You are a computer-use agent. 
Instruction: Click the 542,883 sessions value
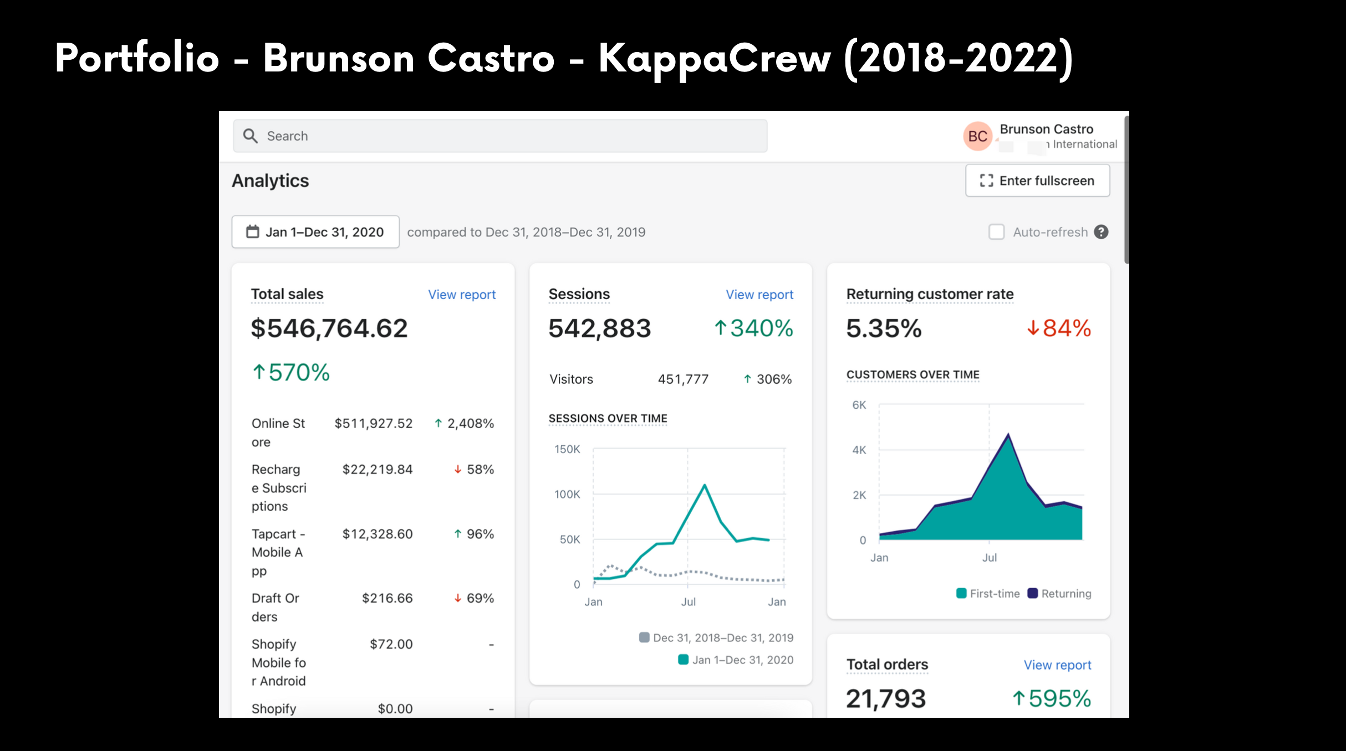pyautogui.click(x=600, y=328)
